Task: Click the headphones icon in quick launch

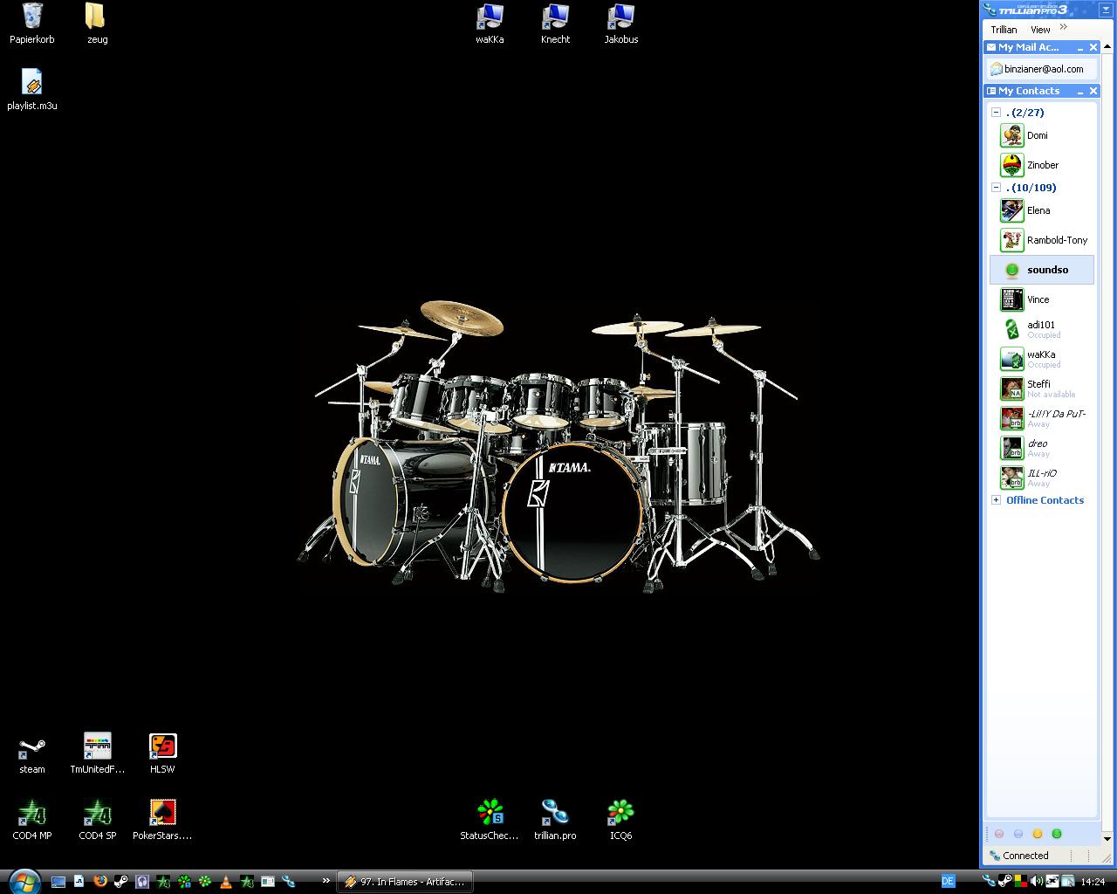Action: [x=142, y=882]
